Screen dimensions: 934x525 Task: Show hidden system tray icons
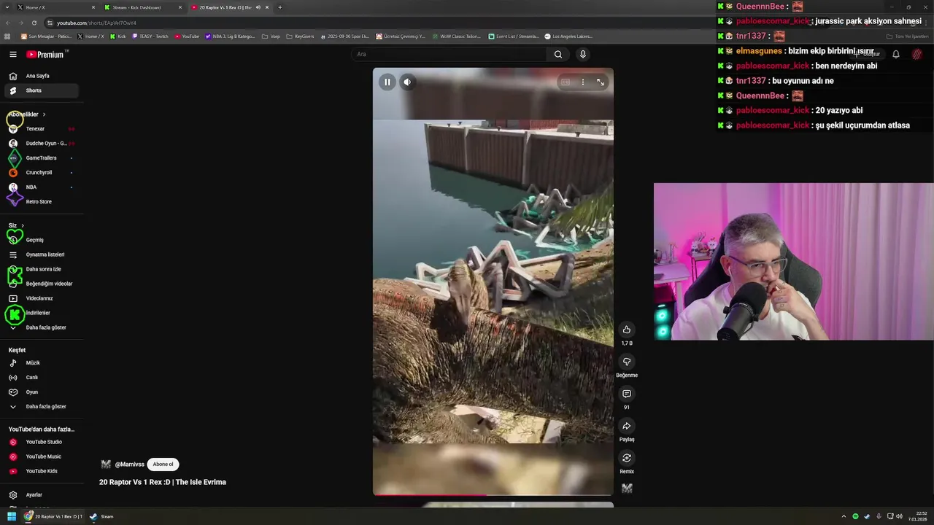coord(844,516)
